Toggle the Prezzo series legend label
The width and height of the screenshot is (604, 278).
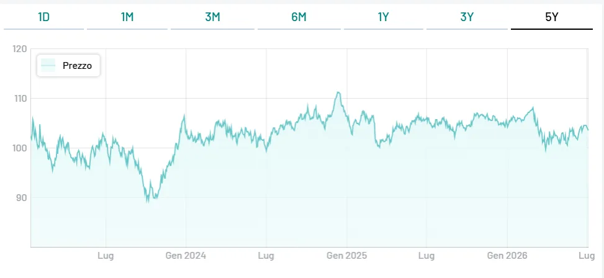[x=78, y=66]
